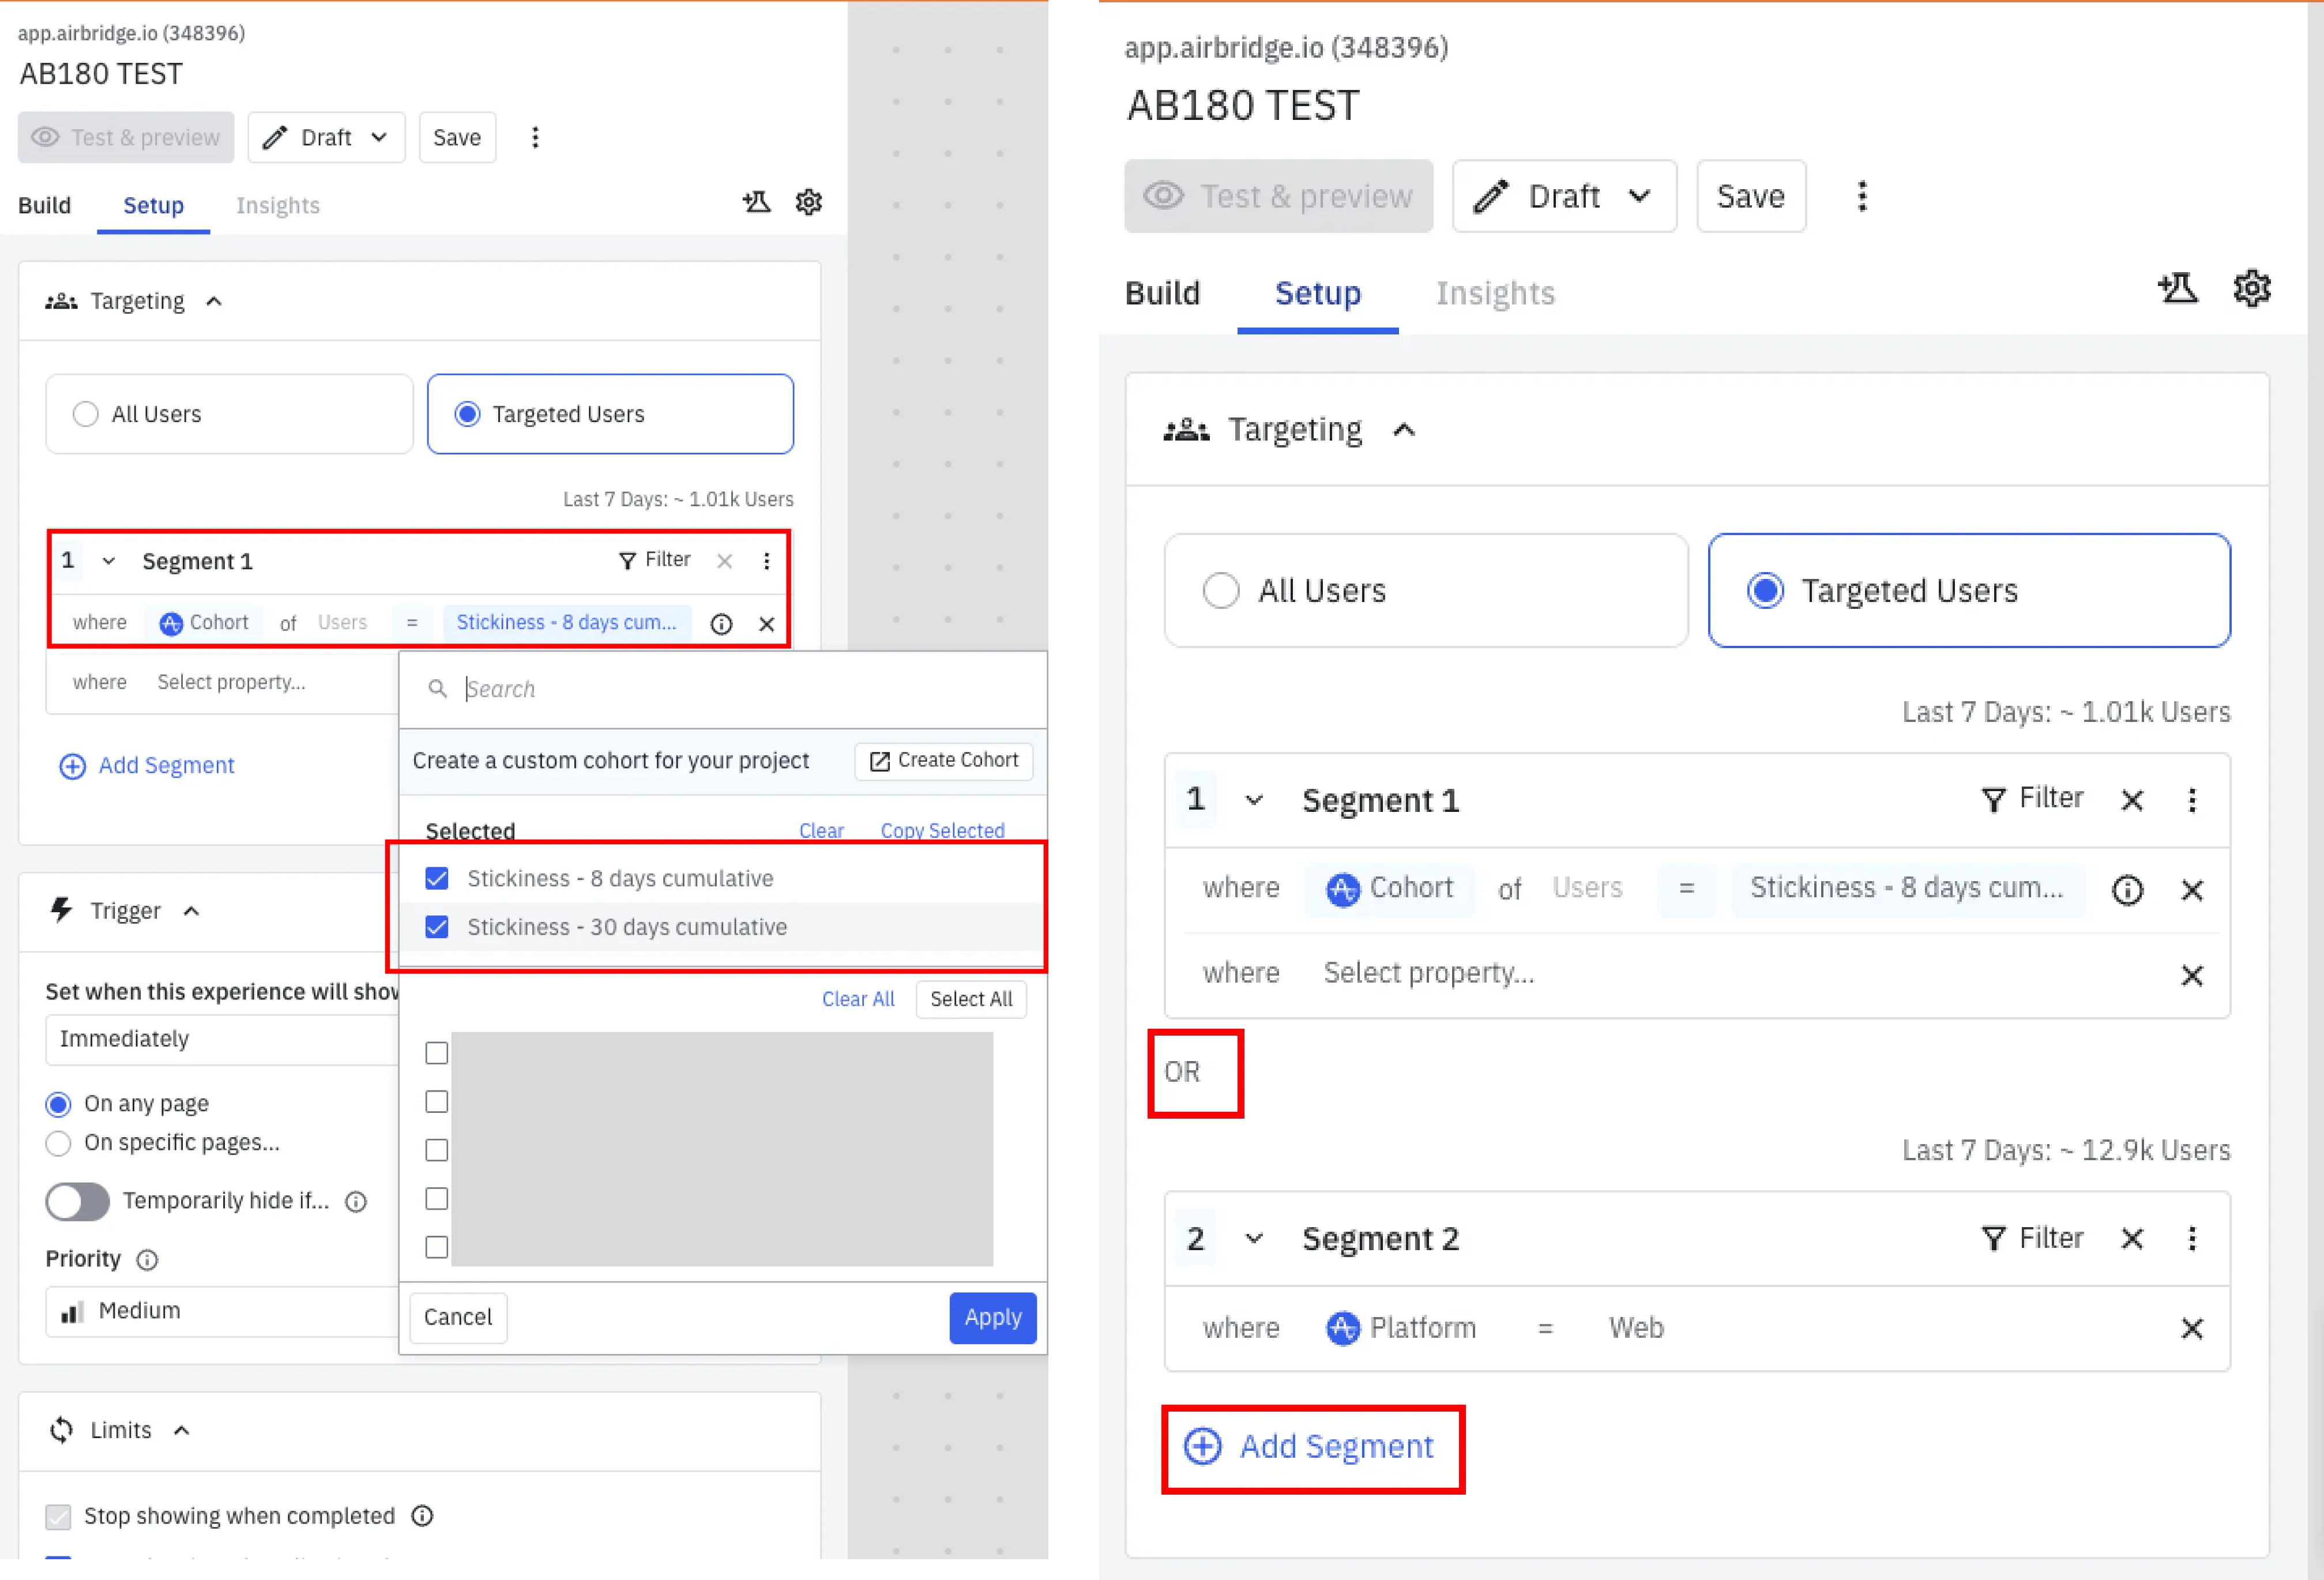Collapse the Trigger section
The image size is (2324, 1580).
[x=191, y=912]
